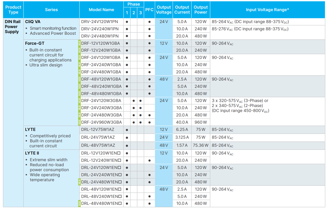328x209 pixels.
Task: Select "Extreme slim width" bullet text
Action: click(49, 160)
